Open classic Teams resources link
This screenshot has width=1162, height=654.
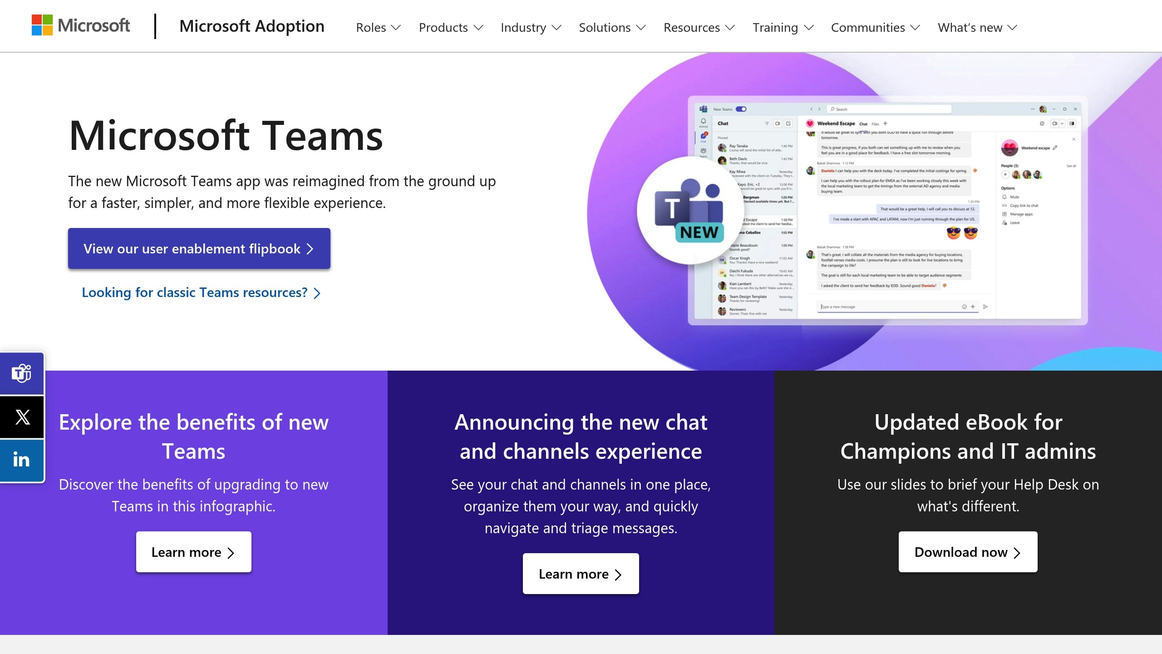(201, 292)
